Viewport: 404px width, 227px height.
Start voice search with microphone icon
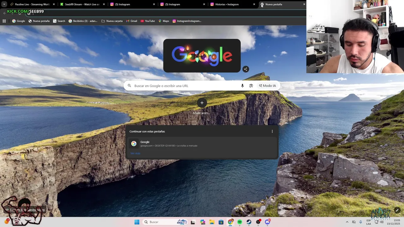click(x=242, y=86)
